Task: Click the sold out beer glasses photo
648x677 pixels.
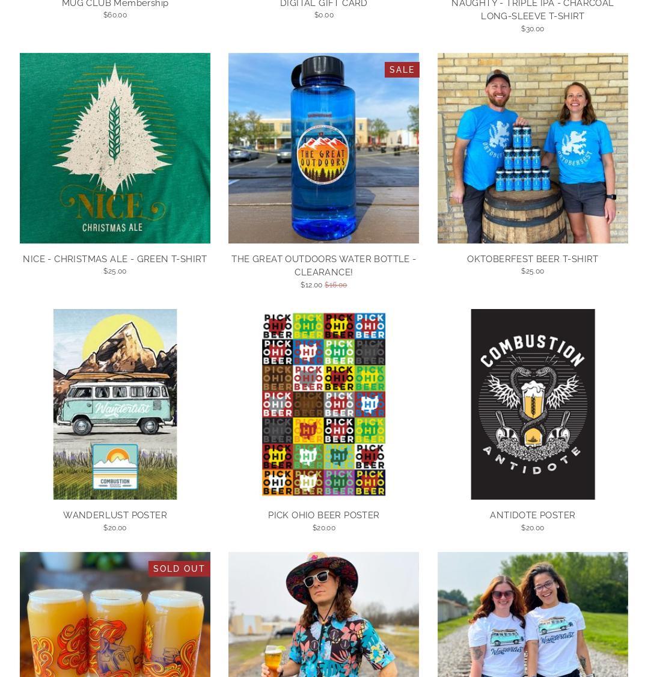Action: (115, 614)
